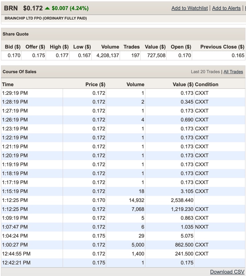Select the Last 20 Trades label
Viewport: 246px width, 276px height.
205,72
